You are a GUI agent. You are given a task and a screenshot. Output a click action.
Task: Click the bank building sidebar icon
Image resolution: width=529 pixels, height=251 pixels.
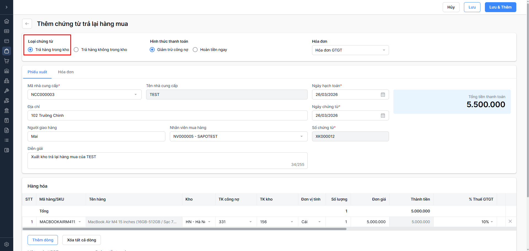pyautogui.click(x=7, y=110)
